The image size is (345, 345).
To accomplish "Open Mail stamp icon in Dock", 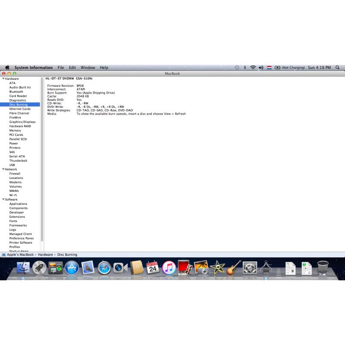I will point(88,267).
